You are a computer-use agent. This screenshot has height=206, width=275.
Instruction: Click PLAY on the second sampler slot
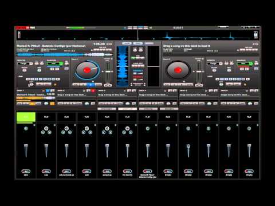46,117
